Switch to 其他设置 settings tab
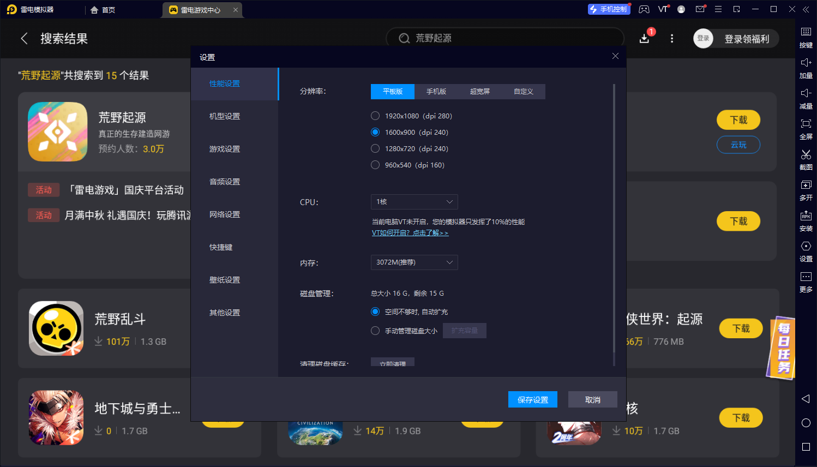Image resolution: width=817 pixels, height=467 pixels. coord(235,313)
